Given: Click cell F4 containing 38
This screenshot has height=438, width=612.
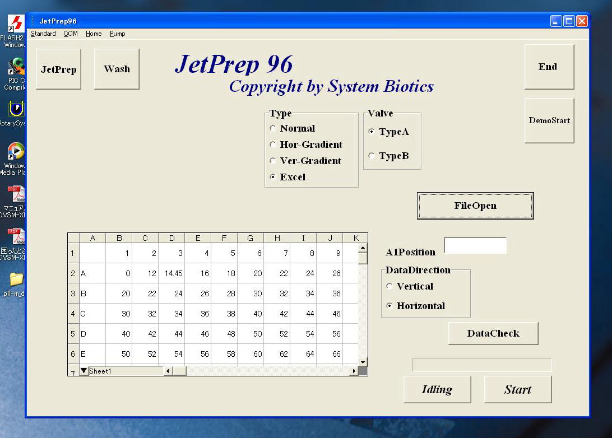Looking at the screenshot, I should 224,314.
